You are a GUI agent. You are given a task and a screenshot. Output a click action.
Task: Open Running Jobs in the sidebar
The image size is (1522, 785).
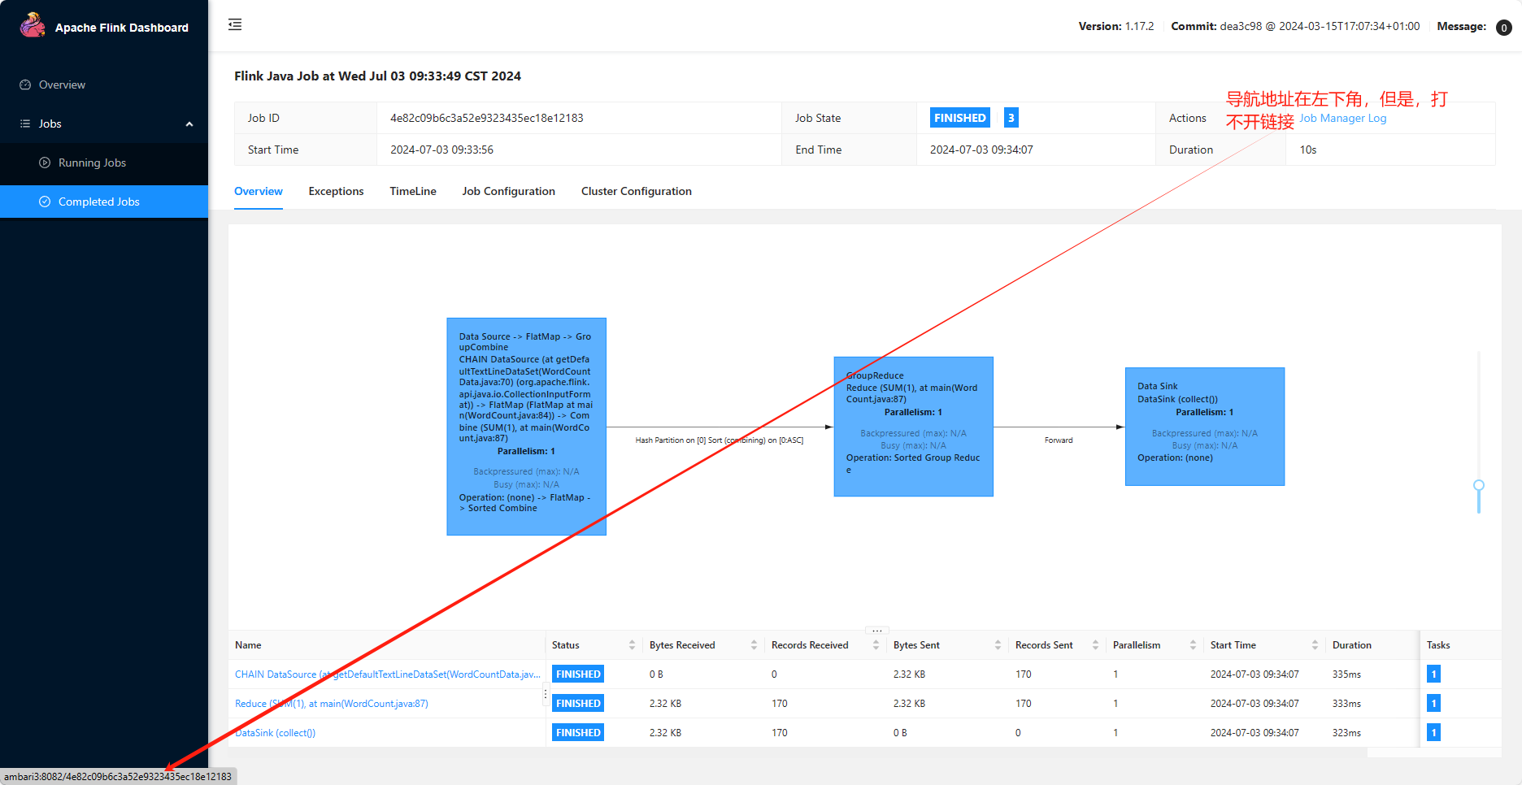click(x=92, y=163)
